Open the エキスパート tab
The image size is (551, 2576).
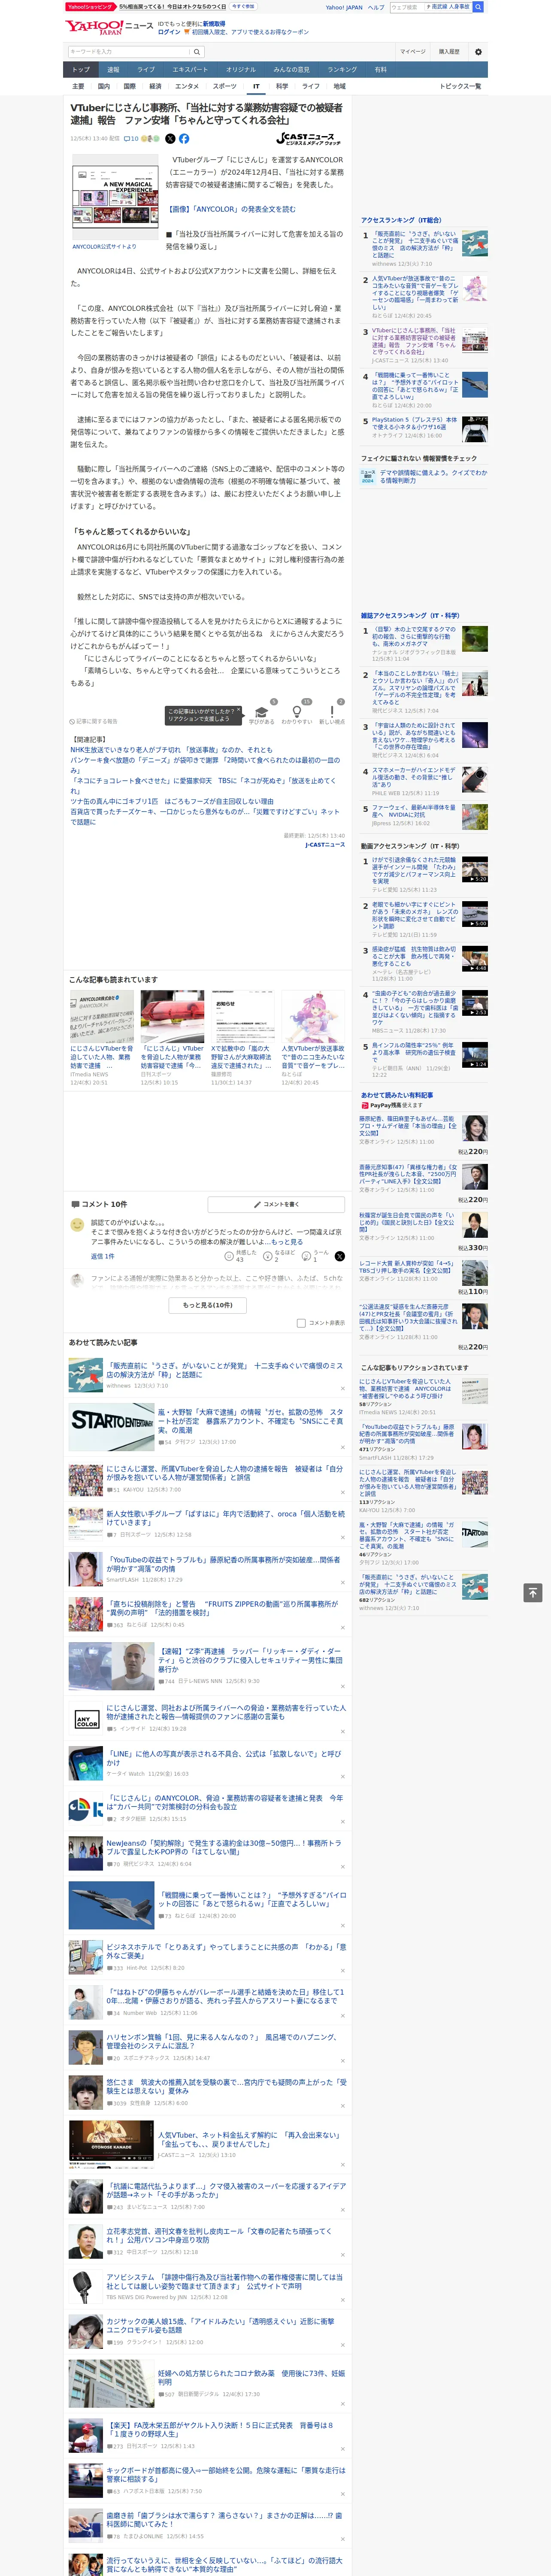pos(190,70)
